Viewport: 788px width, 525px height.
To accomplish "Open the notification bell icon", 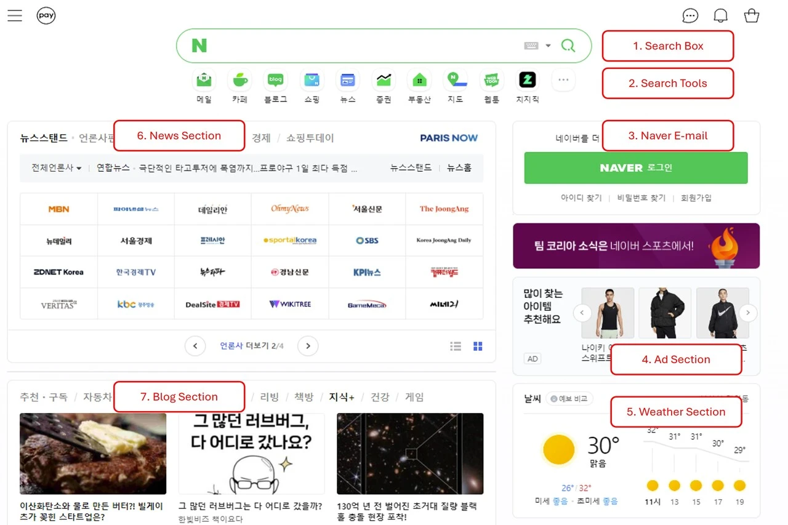I will click(720, 15).
